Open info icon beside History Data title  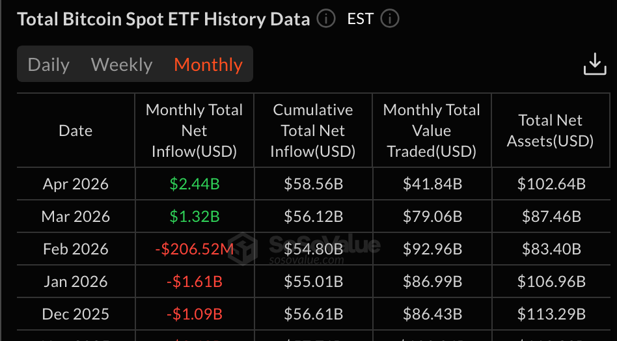326,18
